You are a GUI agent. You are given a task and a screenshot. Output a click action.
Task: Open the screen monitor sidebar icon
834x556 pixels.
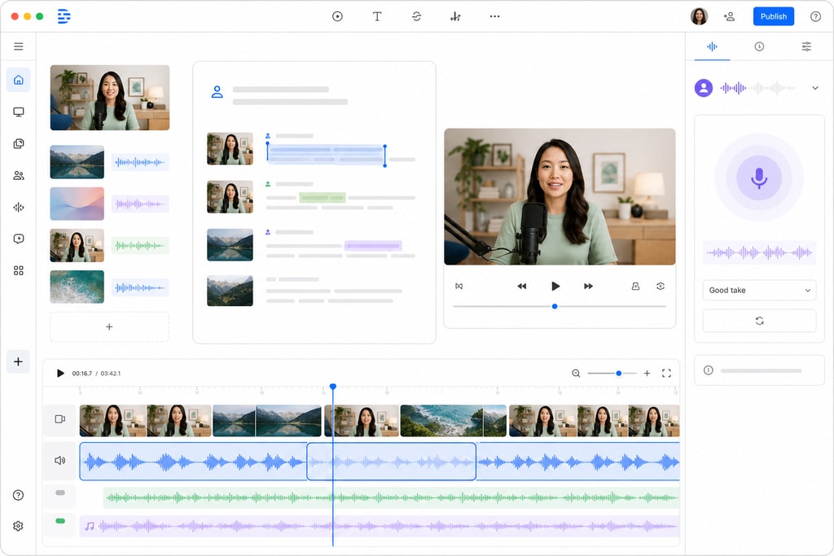pyautogui.click(x=19, y=112)
